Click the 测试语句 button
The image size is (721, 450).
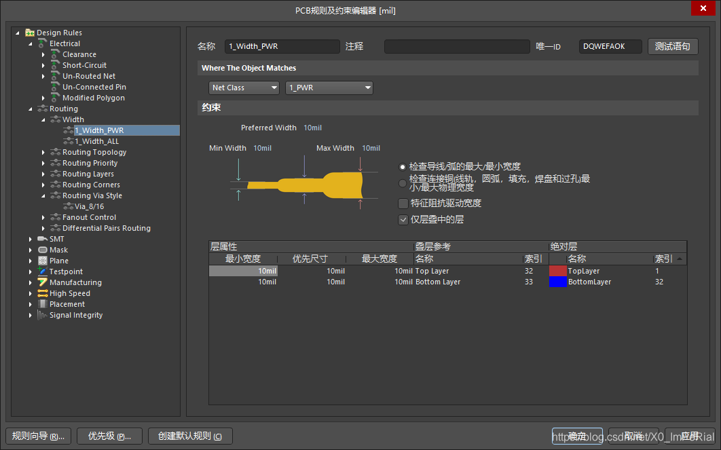(x=673, y=46)
